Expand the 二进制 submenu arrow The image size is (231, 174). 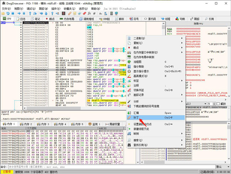pyautogui.click(x=182, y=38)
